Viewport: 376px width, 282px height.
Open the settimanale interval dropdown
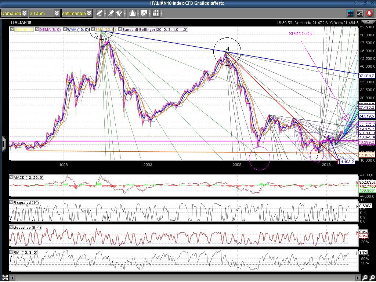[77, 14]
